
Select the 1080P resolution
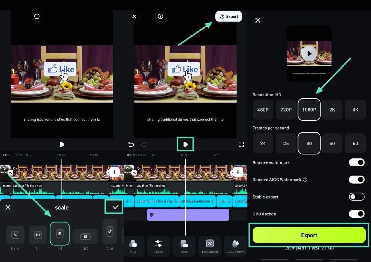(309, 110)
